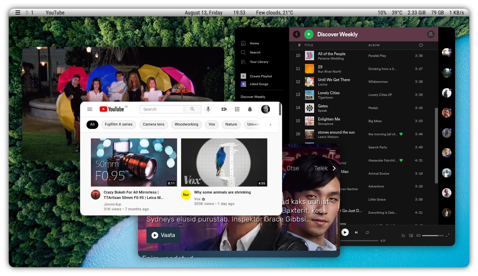Toggle repeat in the Spotify player
Image resolution: width=478 pixels, height=276 pixels.
tap(367, 232)
